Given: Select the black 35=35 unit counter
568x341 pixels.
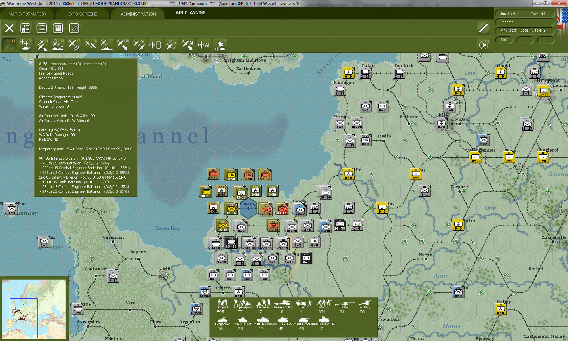Looking at the screenshot, I should coord(231,242).
